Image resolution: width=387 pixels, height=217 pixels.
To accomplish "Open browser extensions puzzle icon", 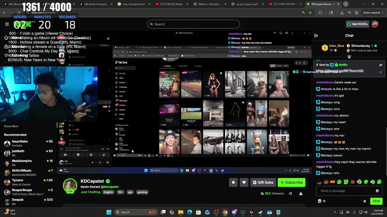I will click(x=320, y=13).
